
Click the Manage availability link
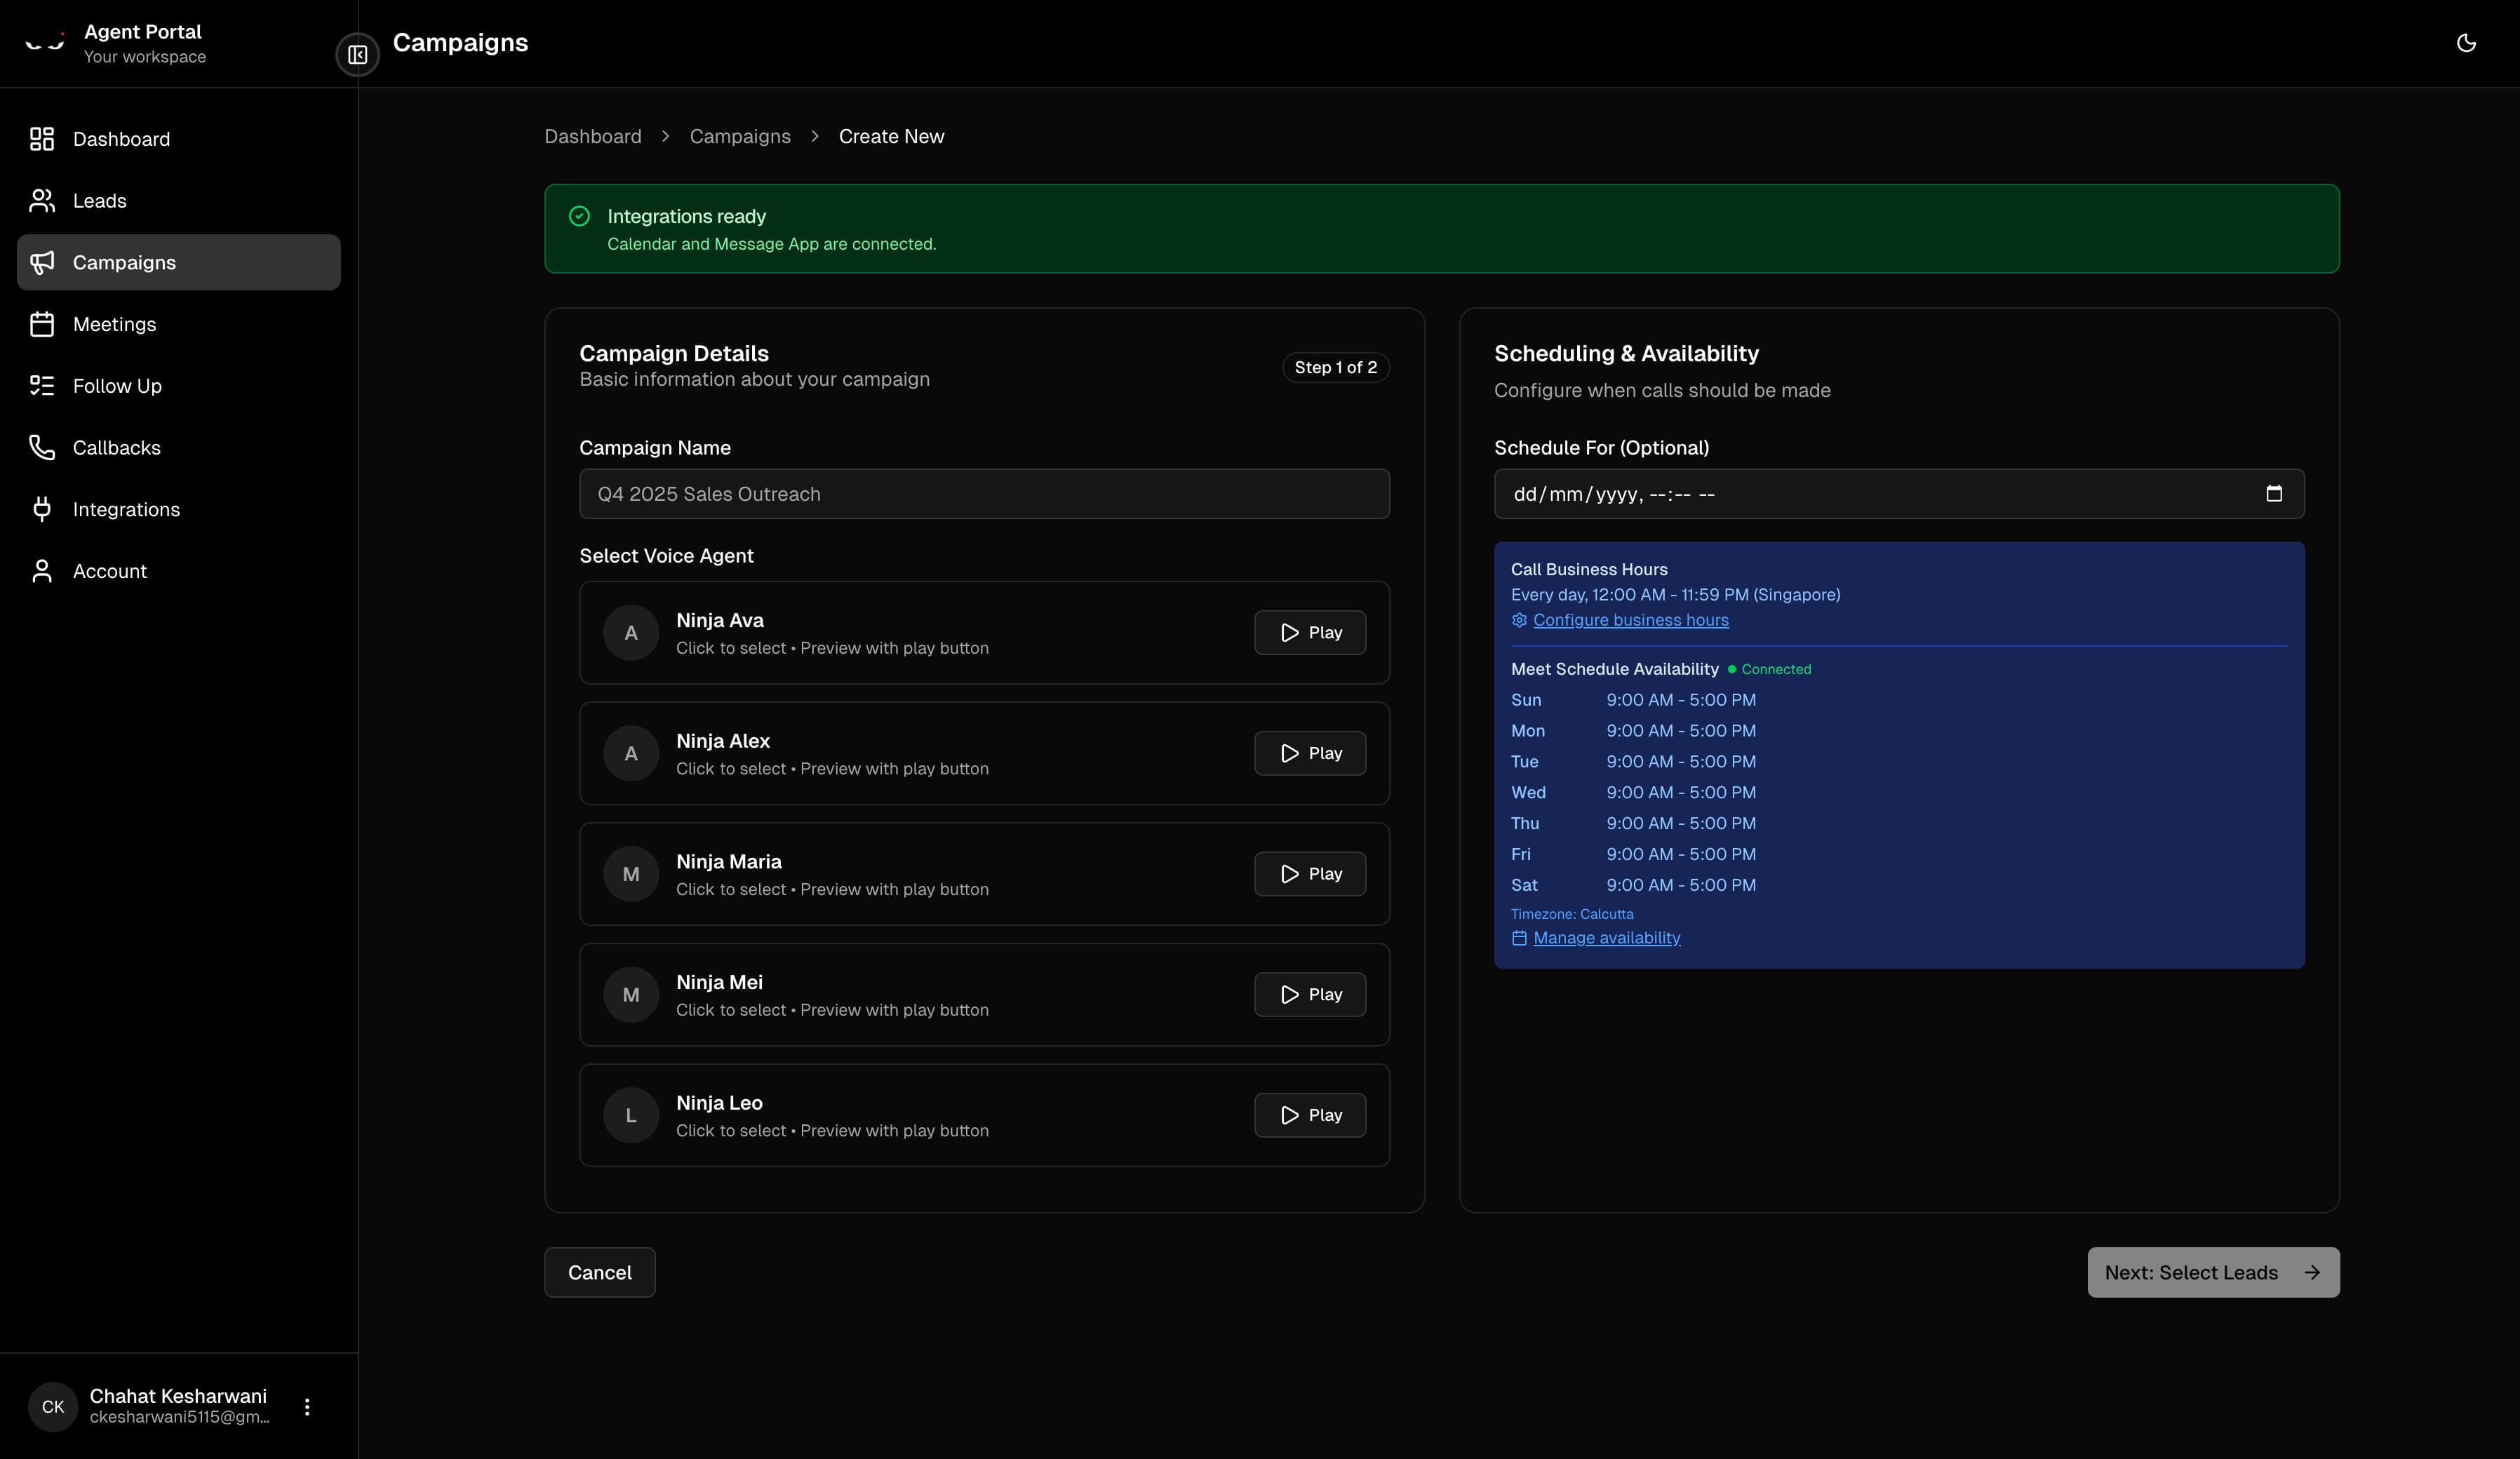tap(1606, 937)
